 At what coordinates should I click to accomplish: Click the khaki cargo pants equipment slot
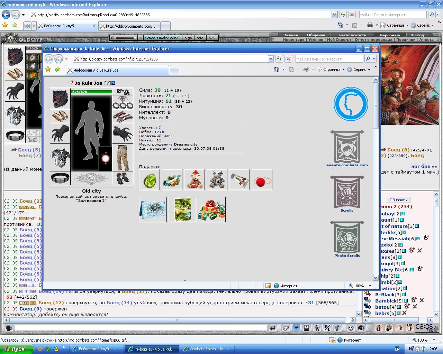(123, 158)
